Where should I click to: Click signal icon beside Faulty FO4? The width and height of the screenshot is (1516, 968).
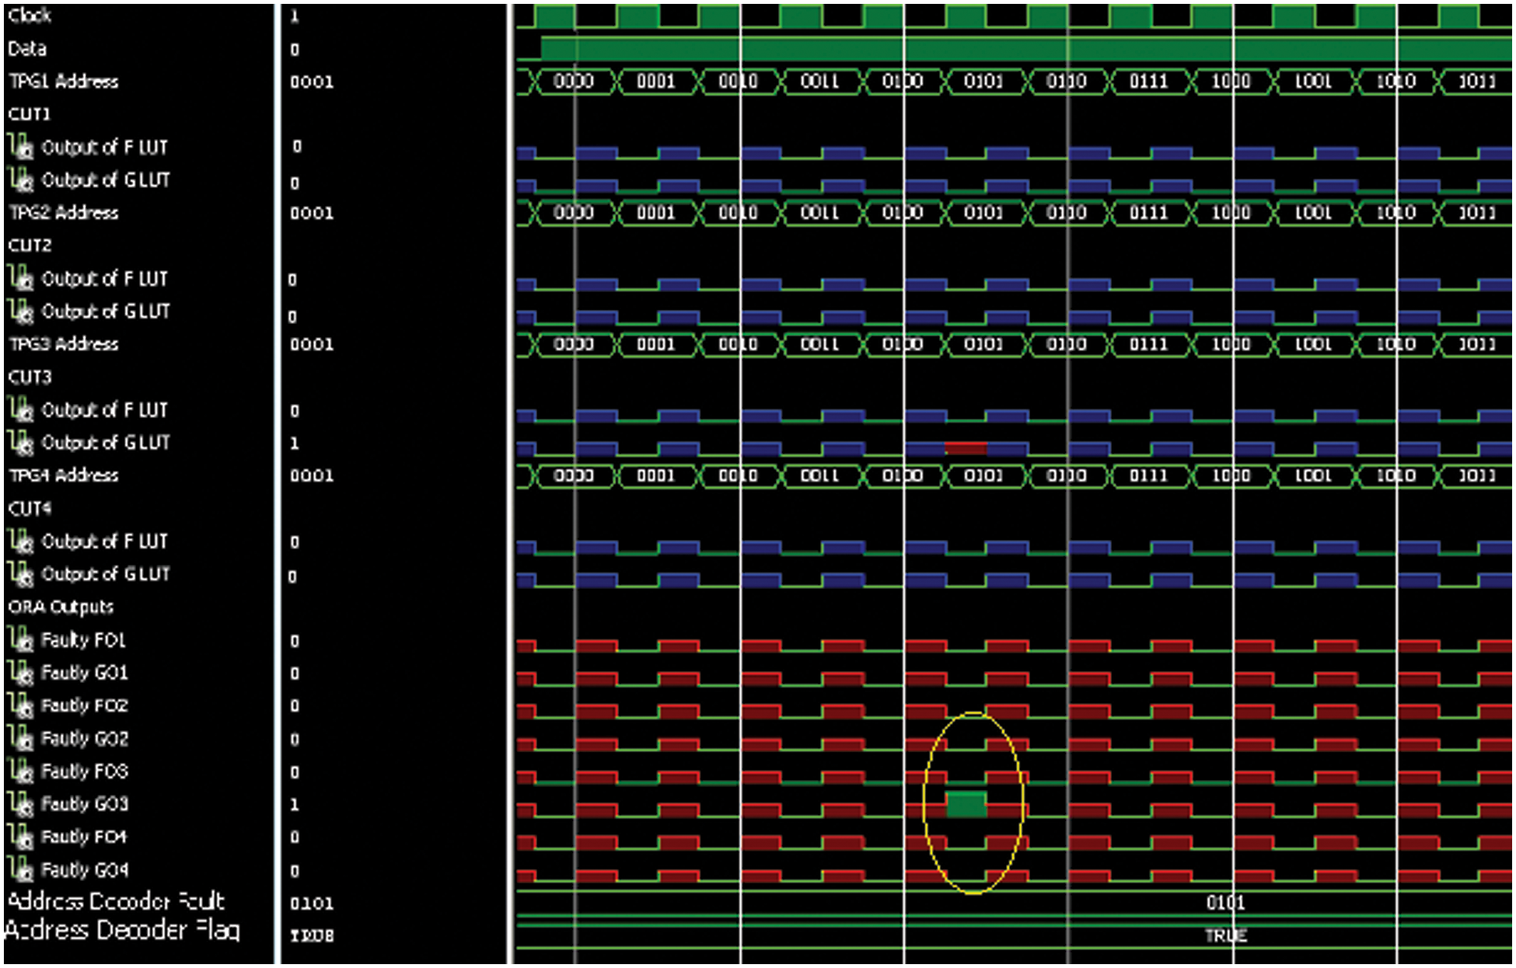click(x=21, y=837)
